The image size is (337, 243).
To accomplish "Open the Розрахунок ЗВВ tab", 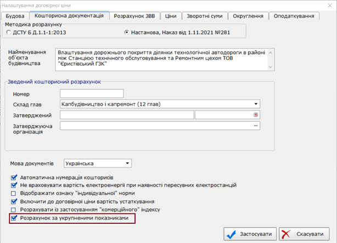I will 133,16.
